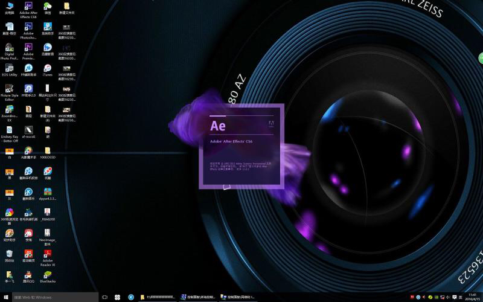The image size is (483, 302).
Task: Open the Taobao red bag shortcut
Action: click(28, 236)
